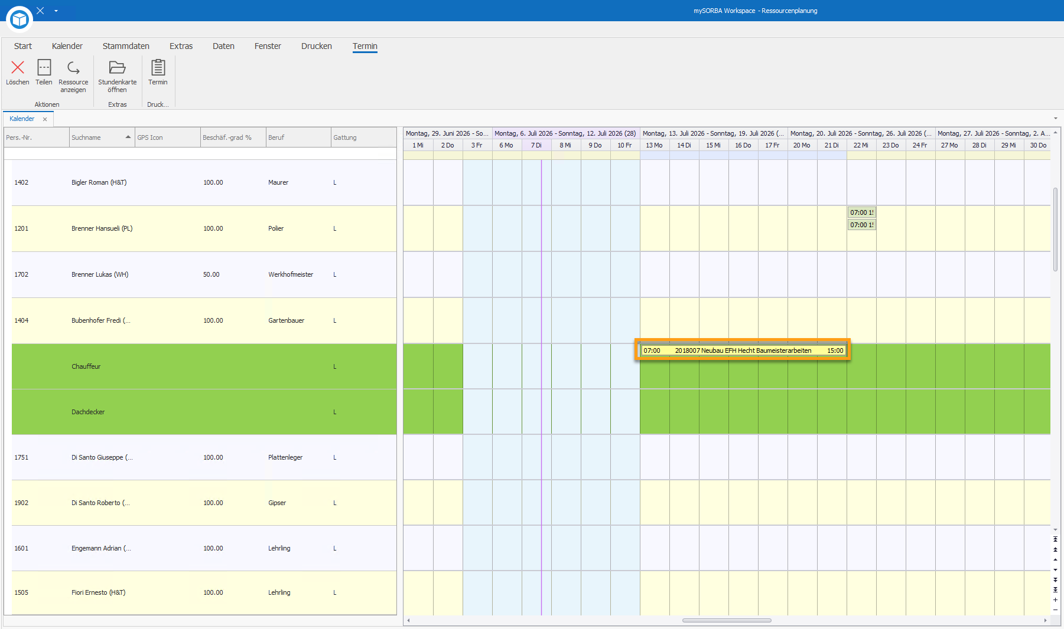Screen dimensions: 1064x629
Task: Open the quick access toolbar dropdown arrow
Action: [x=56, y=11]
